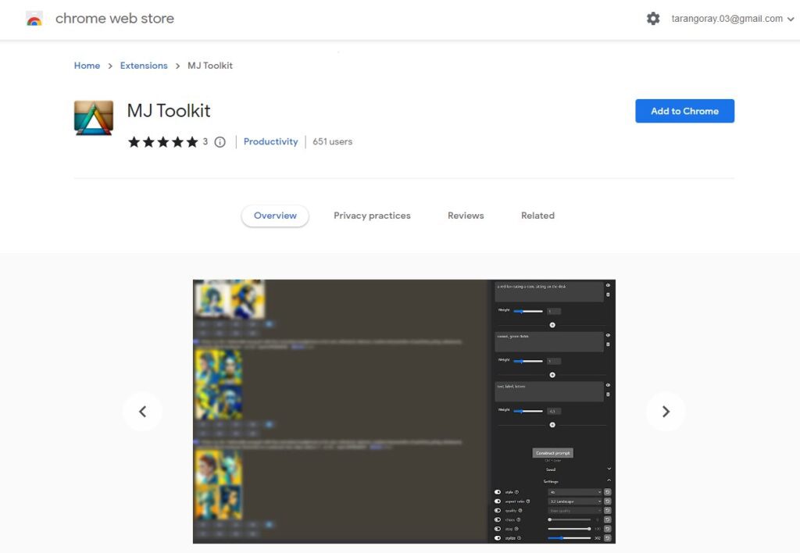Expand the account email dropdown

point(791,20)
